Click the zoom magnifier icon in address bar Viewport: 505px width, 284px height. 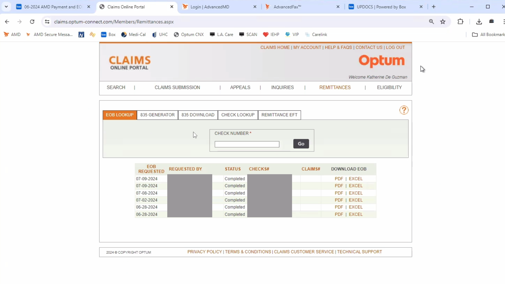[431, 22]
